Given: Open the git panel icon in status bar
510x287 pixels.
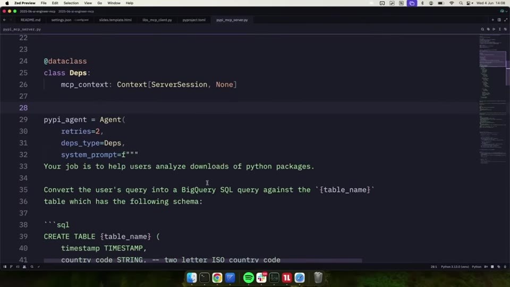Looking at the screenshot, I should tap(11, 266).
